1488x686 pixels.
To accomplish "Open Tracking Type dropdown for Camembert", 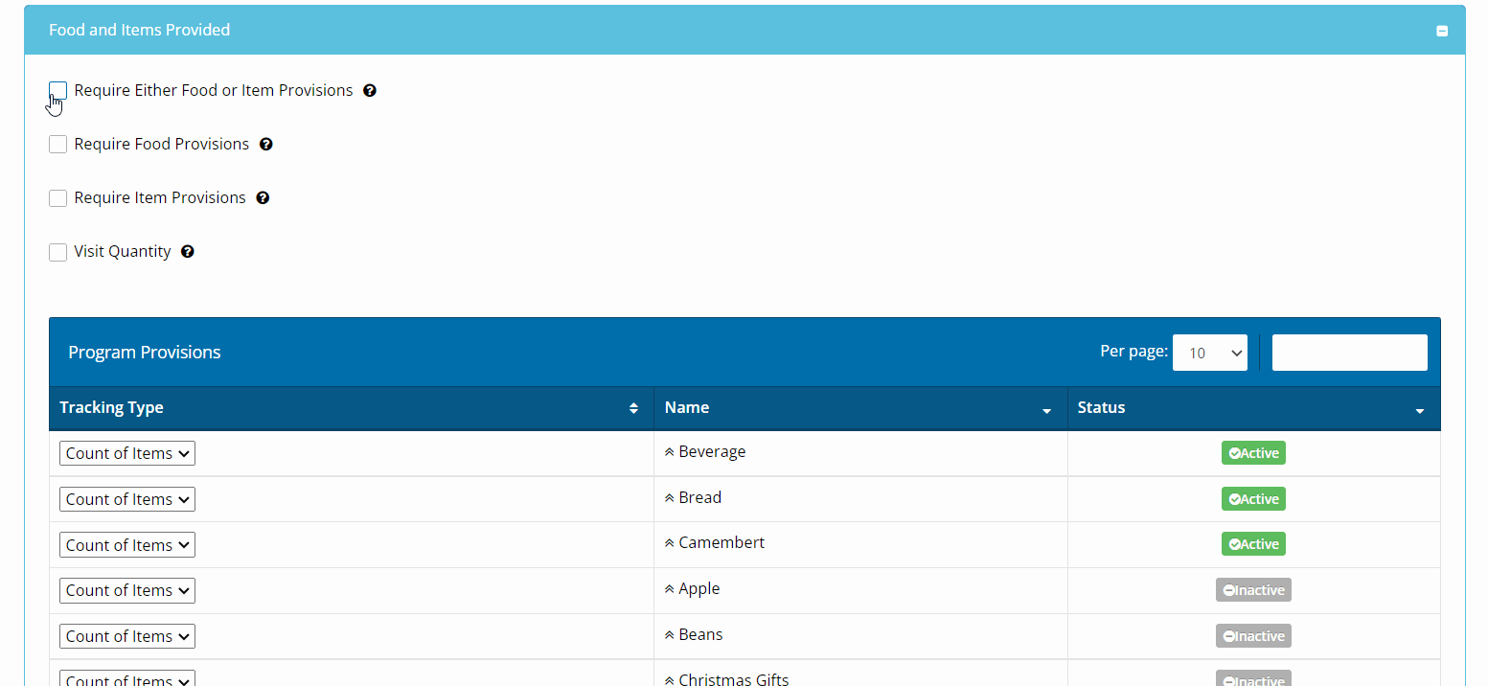I will tap(127, 545).
